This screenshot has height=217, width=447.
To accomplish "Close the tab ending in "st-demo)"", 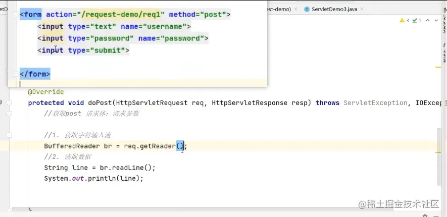I will pos(295,9).
